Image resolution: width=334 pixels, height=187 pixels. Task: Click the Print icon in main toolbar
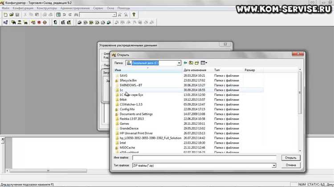pos(45,15)
